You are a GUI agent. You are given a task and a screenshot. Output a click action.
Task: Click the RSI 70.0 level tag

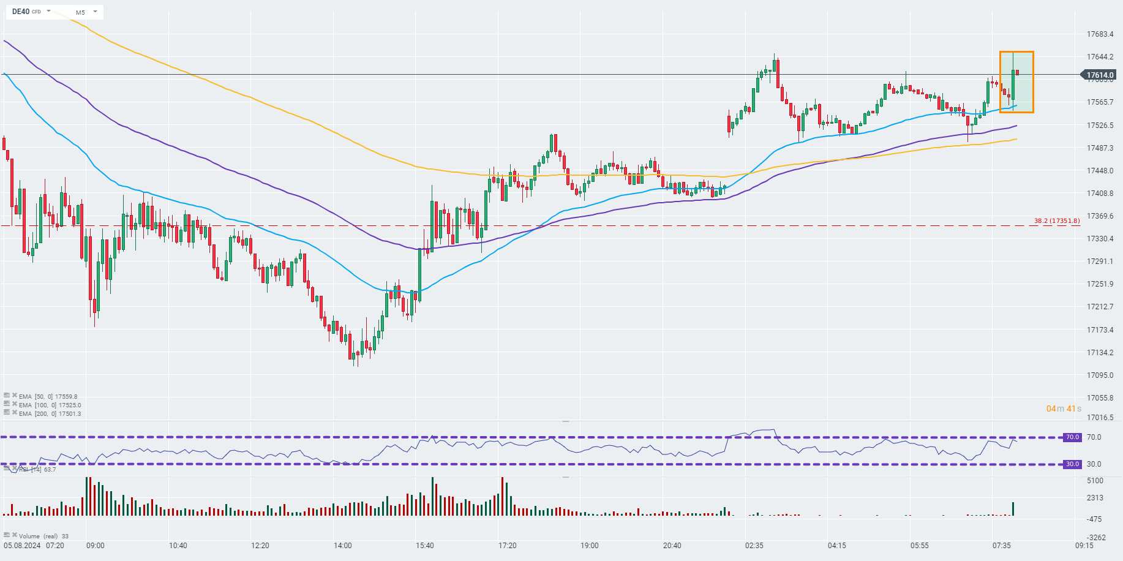[x=1073, y=437]
